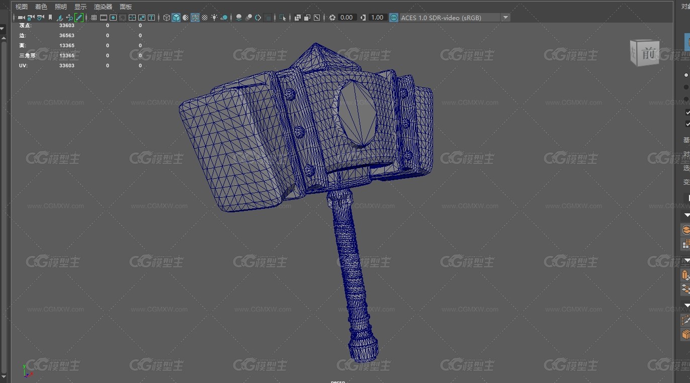The width and height of the screenshot is (690, 383).
Task: Open the ACES 1.0 SDR-video color space dropdown
Action: pos(455,18)
